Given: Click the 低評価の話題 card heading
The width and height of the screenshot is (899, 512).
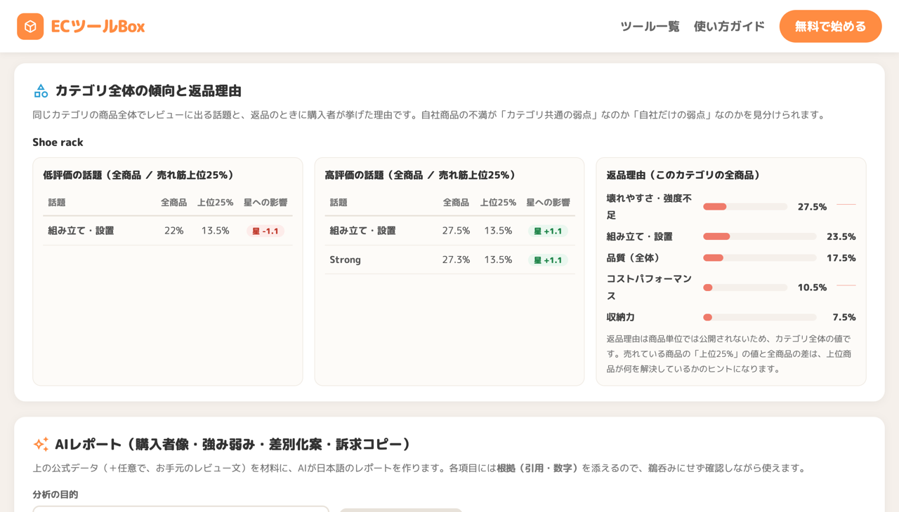Looking at the screenshot, I should click(x=138, y=175).
